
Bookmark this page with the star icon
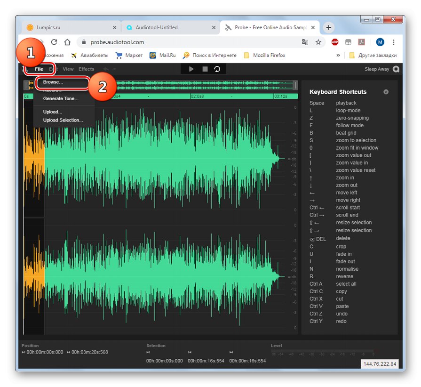[318, 42]
